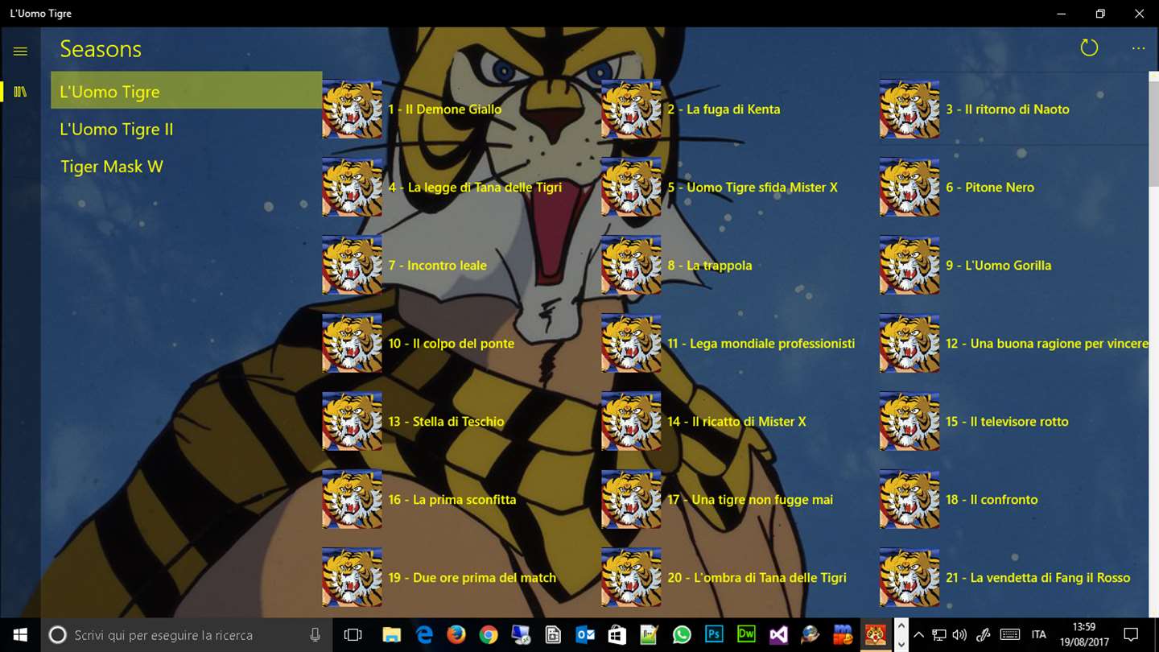The height and width of the screenshot is (652, 1159).
Task: Open Task View on the taskbar
Action: click(353, 635)
